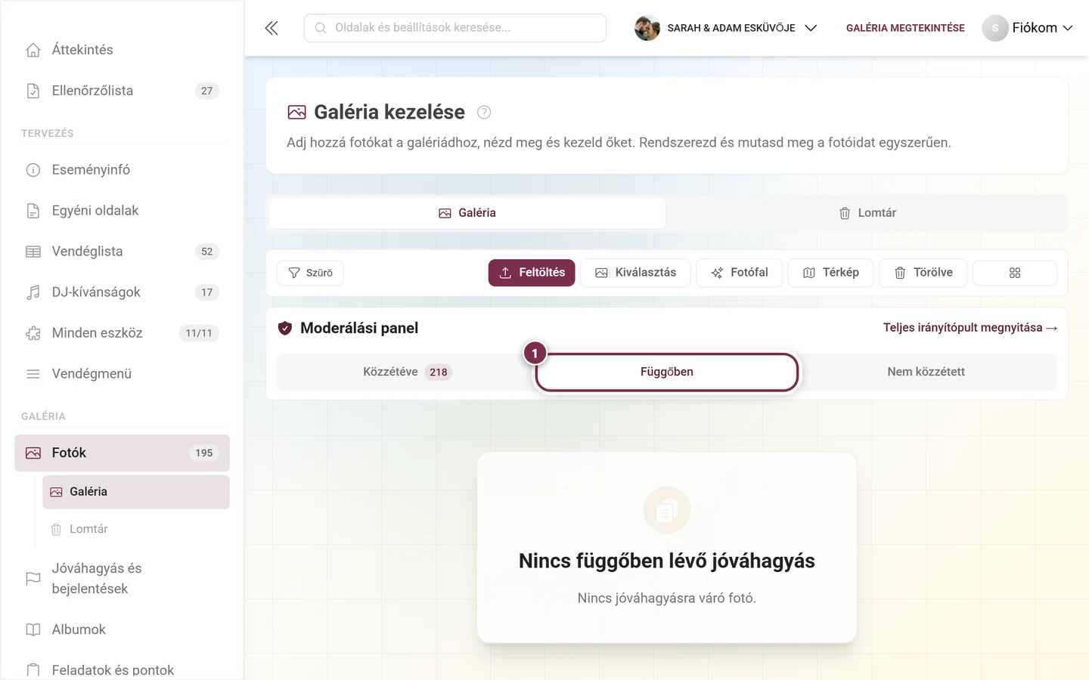The height and width of the screenshot is (680, 1089).
Task: Click the 11/11 badge beside Minden eszköz
Action: 199,333
